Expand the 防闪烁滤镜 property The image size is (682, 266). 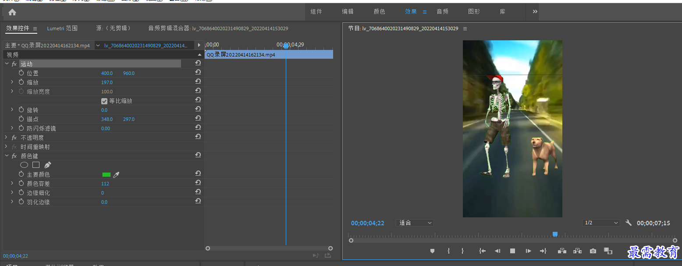click(x=12, y=128)
